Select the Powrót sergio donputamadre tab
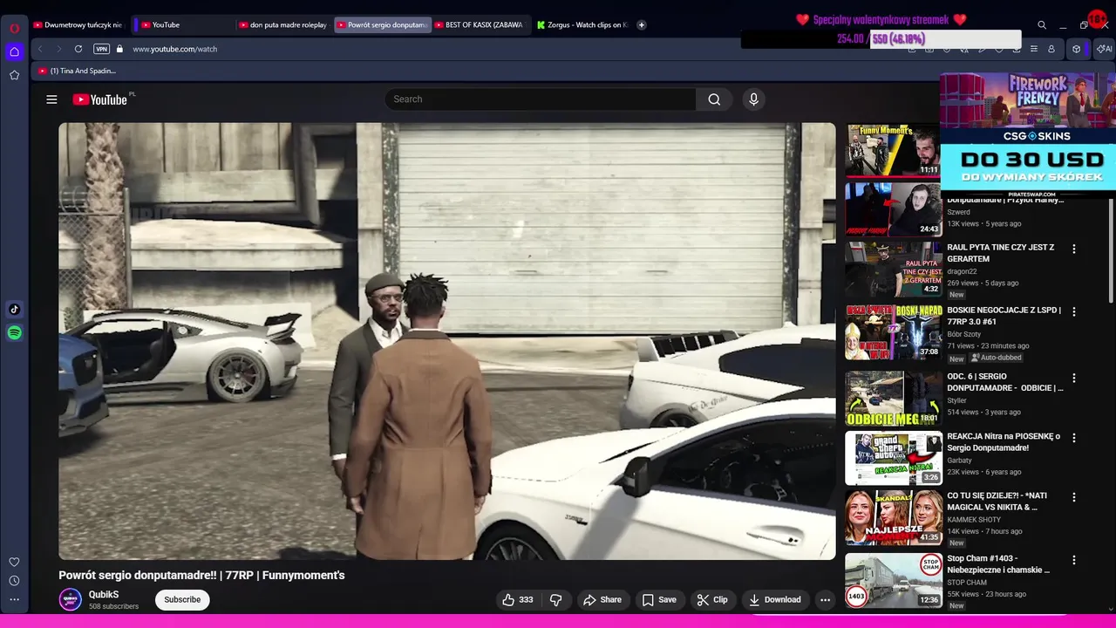Screen dimensions: 1116x628 [x=381, y=25]
